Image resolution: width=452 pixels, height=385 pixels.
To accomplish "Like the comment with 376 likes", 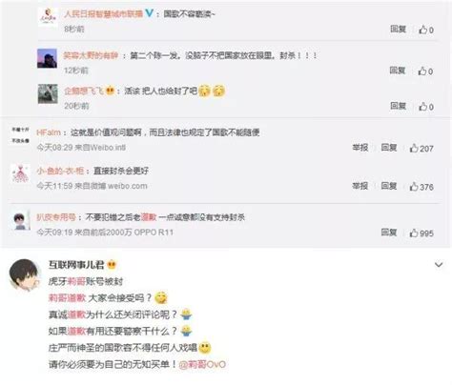I will click(x=421, y=187).
